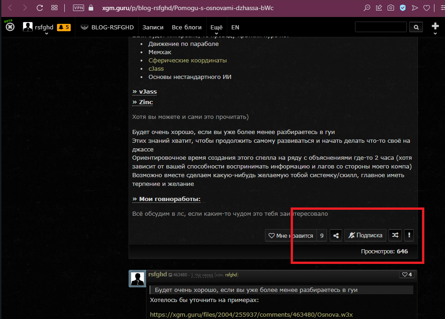Open the blue shield ad blocker icon
Viewport: 445px width, 319px height.
pyautogui.click(x=403, y=8)
